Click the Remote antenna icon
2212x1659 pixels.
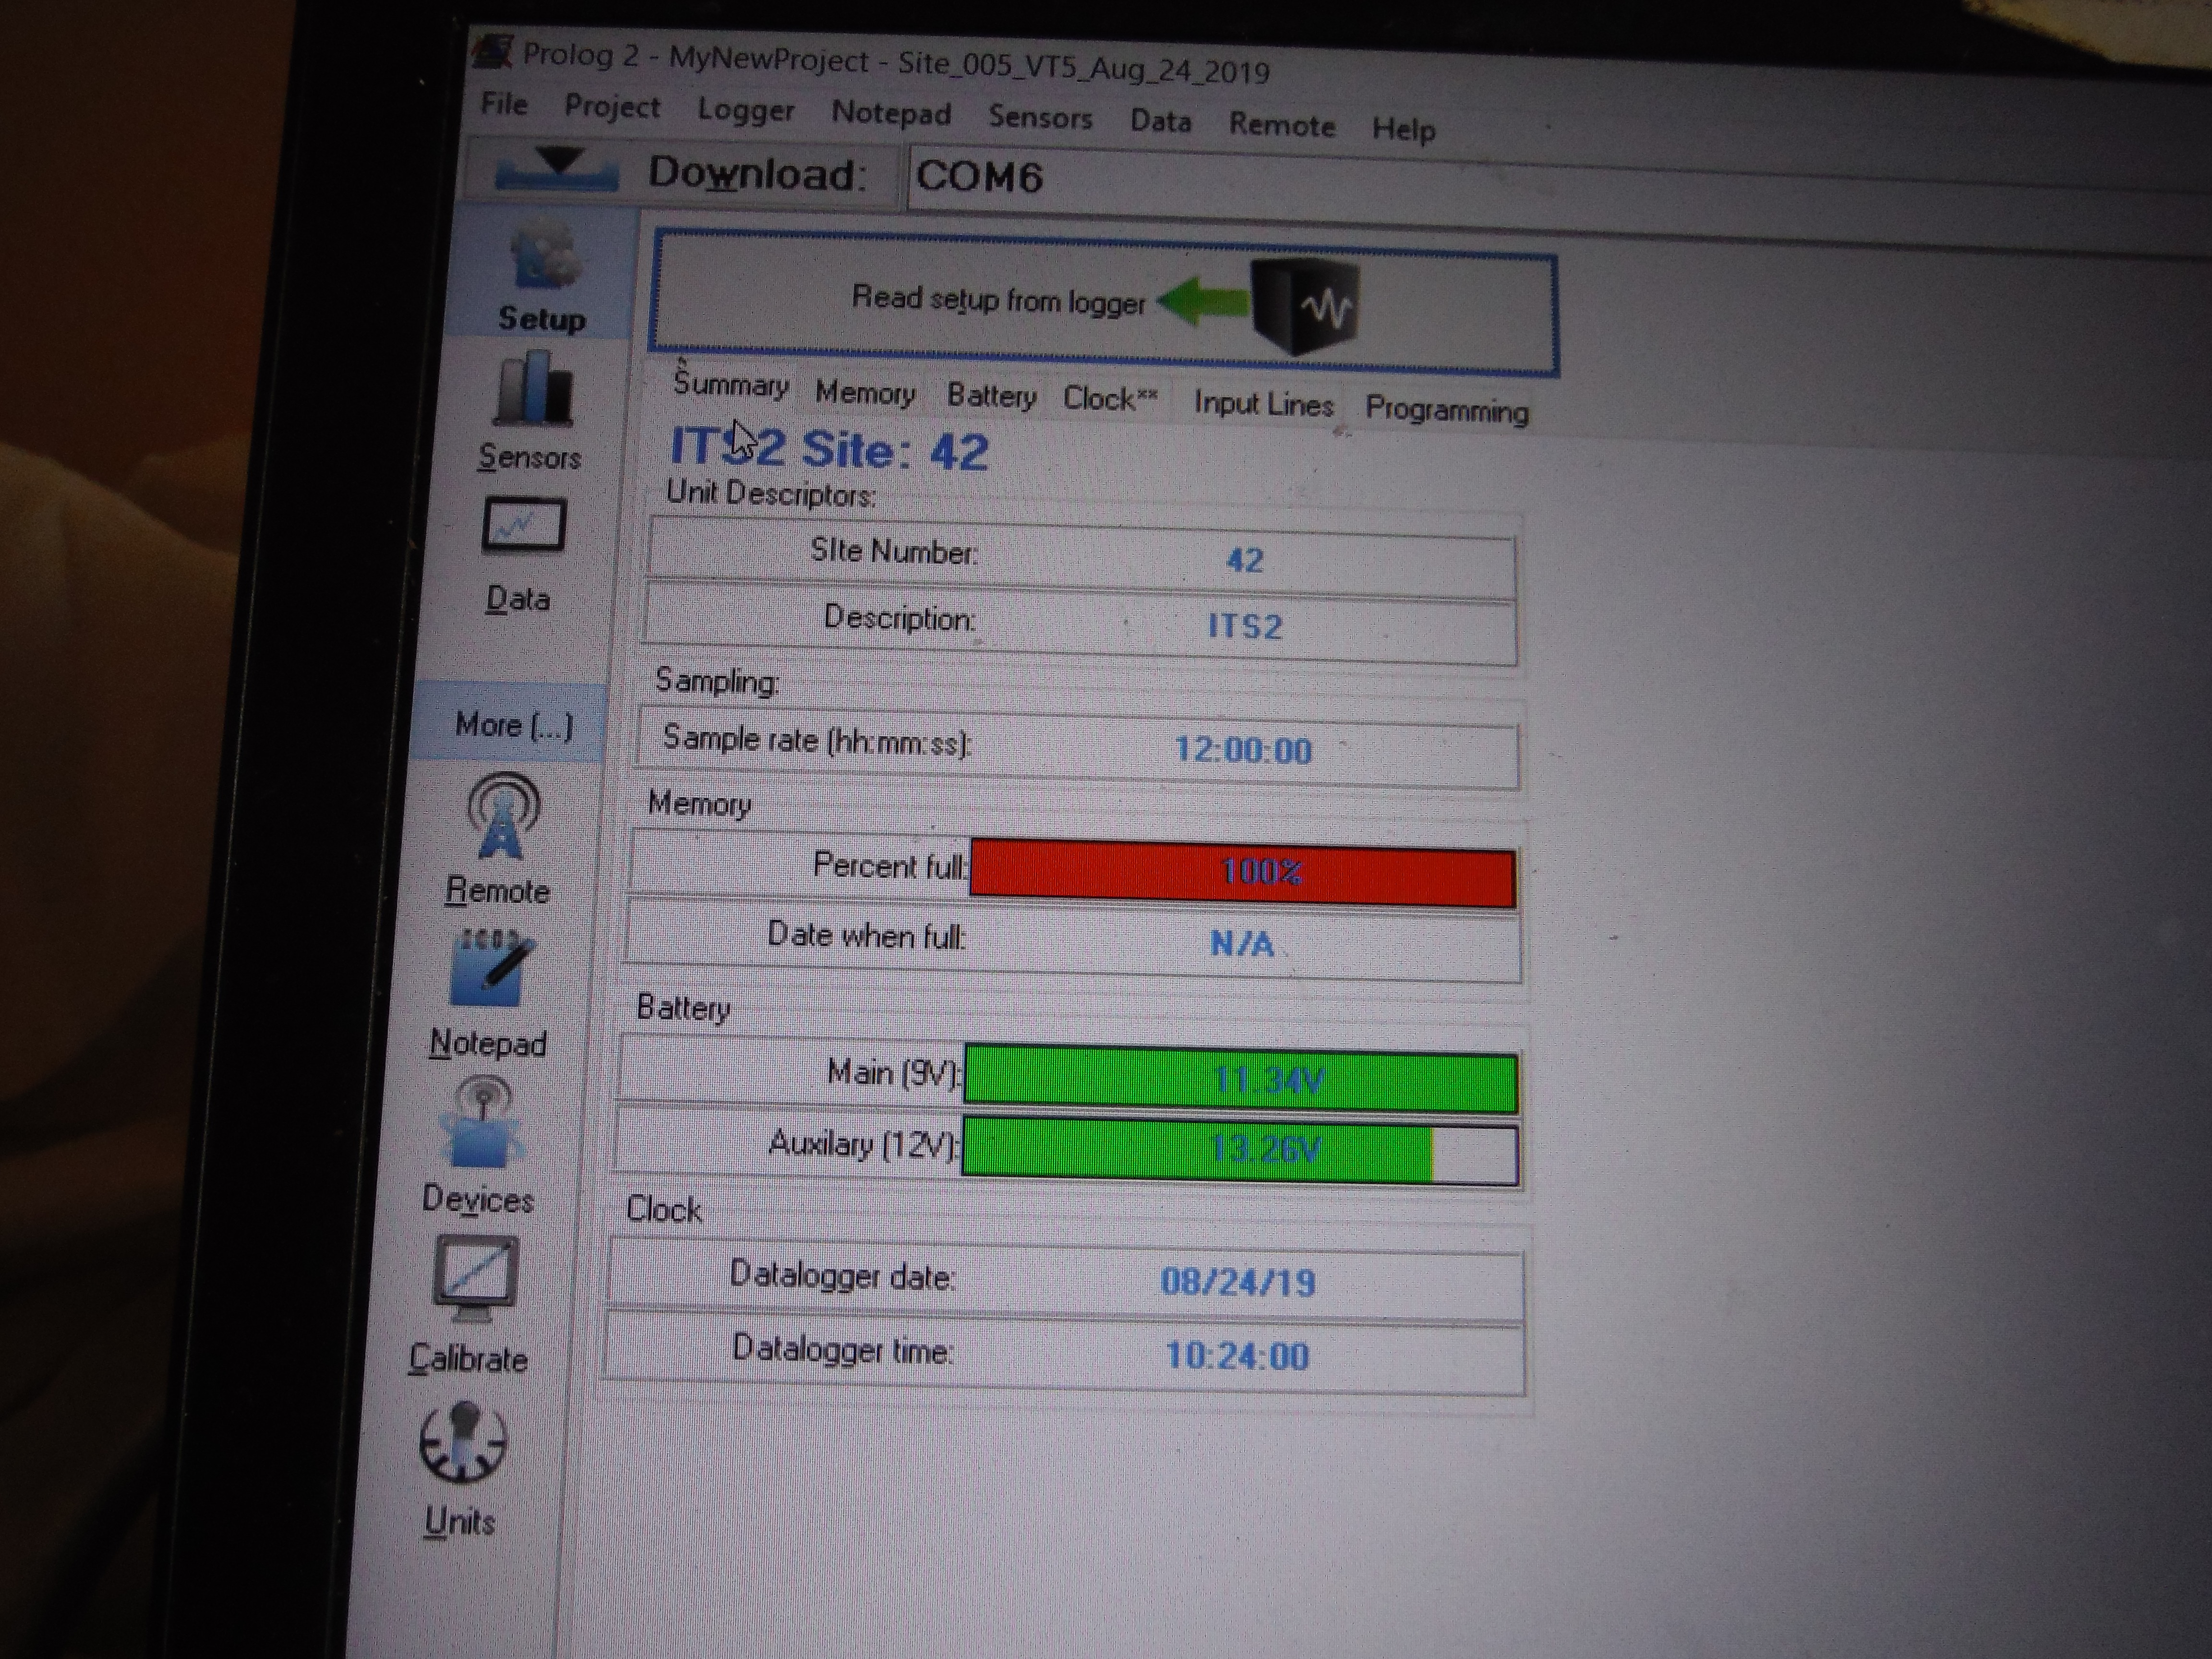coord(503,816)
